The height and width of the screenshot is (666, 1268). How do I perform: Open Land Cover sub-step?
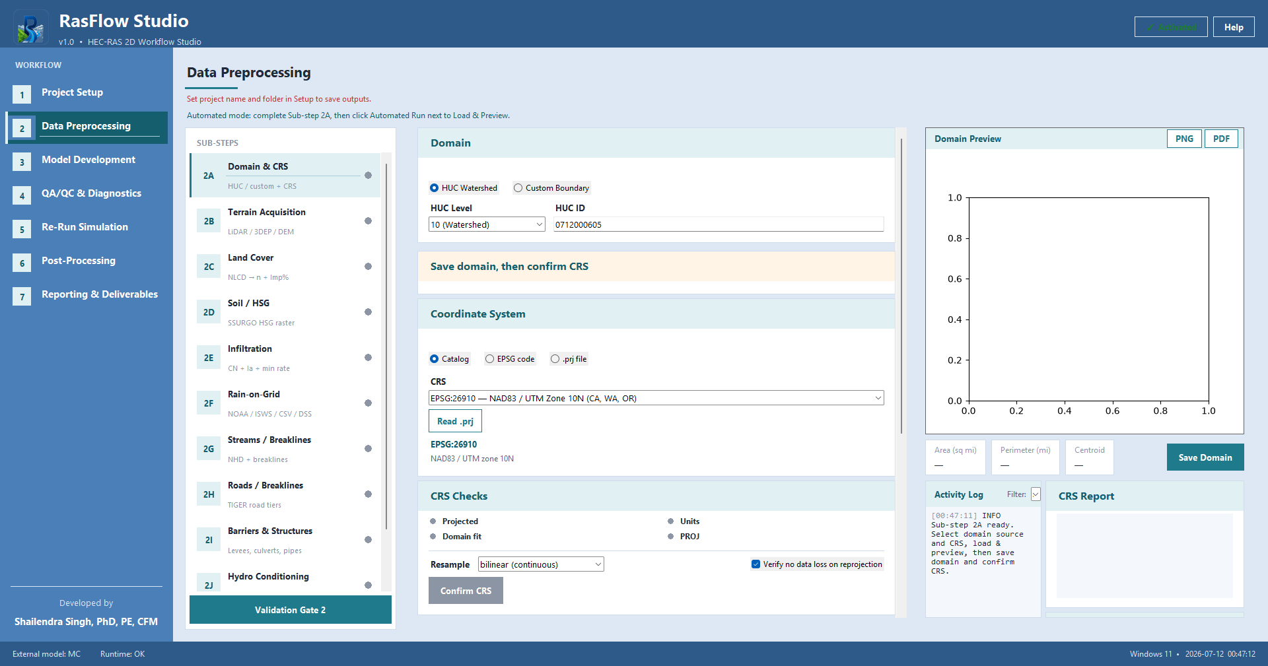(285, 267)
